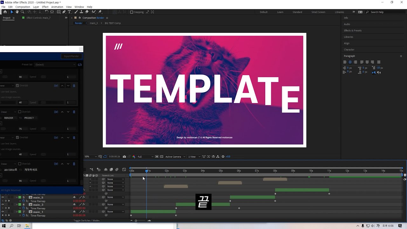Open the Composition Flowchart icon in the viewer
Viewport: 407px width, 229px height.
tap(218, 156)
